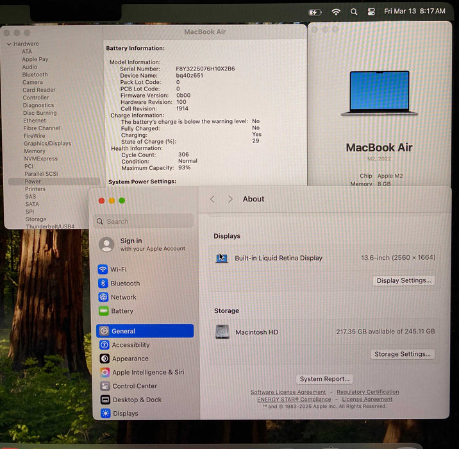Click Maximum Capacity value 93%
459x449 pixels.
[x=185, y=167]
